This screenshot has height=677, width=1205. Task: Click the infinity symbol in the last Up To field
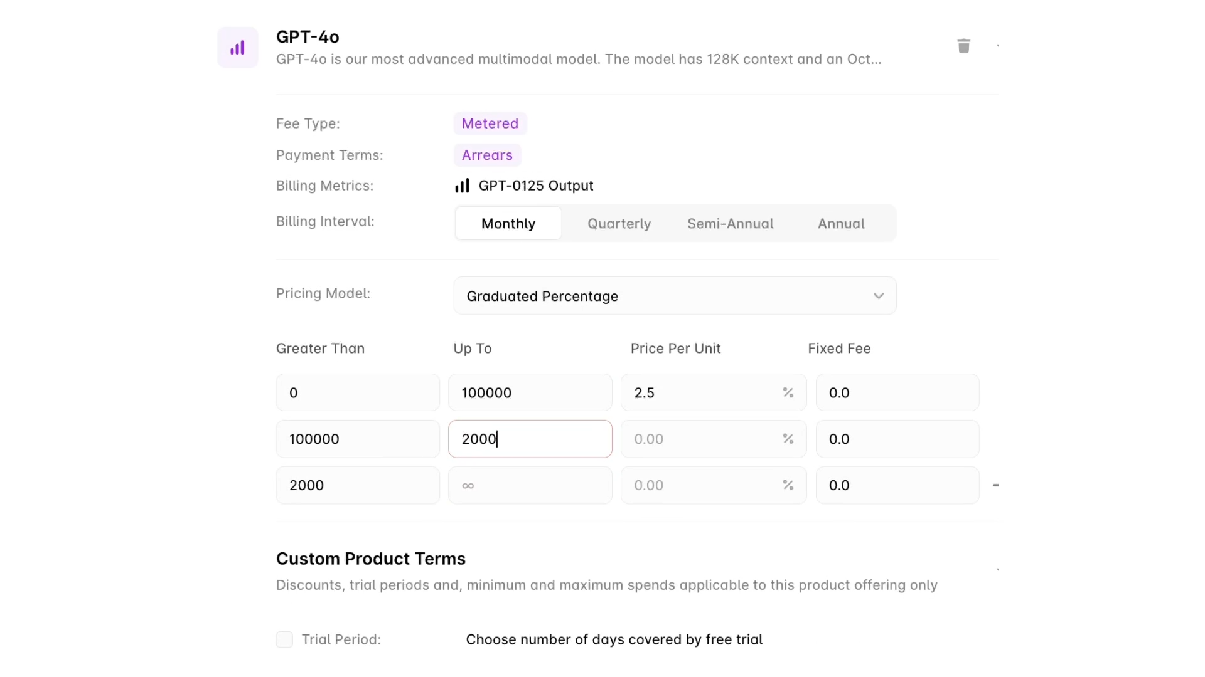point(468,485)
